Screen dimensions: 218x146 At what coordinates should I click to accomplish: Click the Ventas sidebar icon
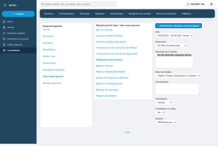coord(4,27)
